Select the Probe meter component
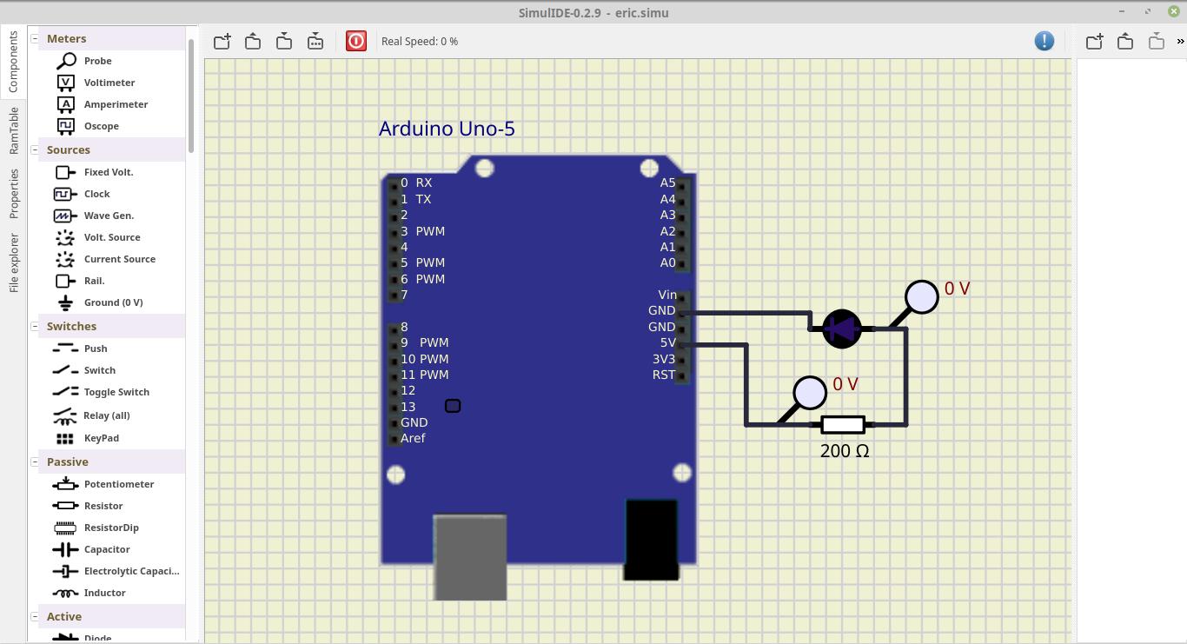The image size is (1187, 644). [97, 61]
